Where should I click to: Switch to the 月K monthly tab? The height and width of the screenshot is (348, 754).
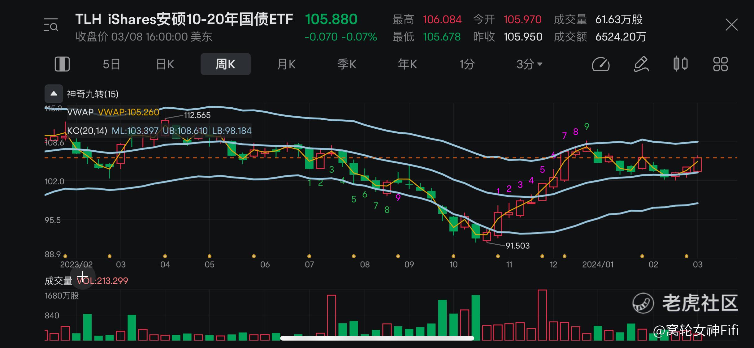click(x=286, y=64)
